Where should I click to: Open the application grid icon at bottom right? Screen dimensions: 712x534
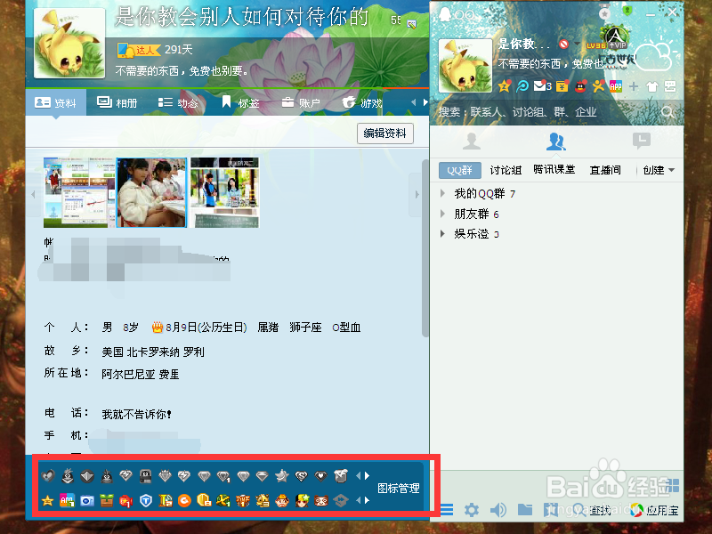pyautogui.click(x=674, y=485)
